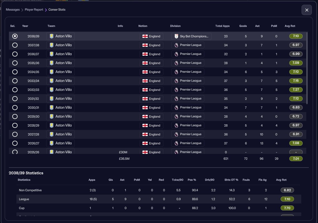Select the 2026/27 season radio button
318x223 pixels.
15,143
